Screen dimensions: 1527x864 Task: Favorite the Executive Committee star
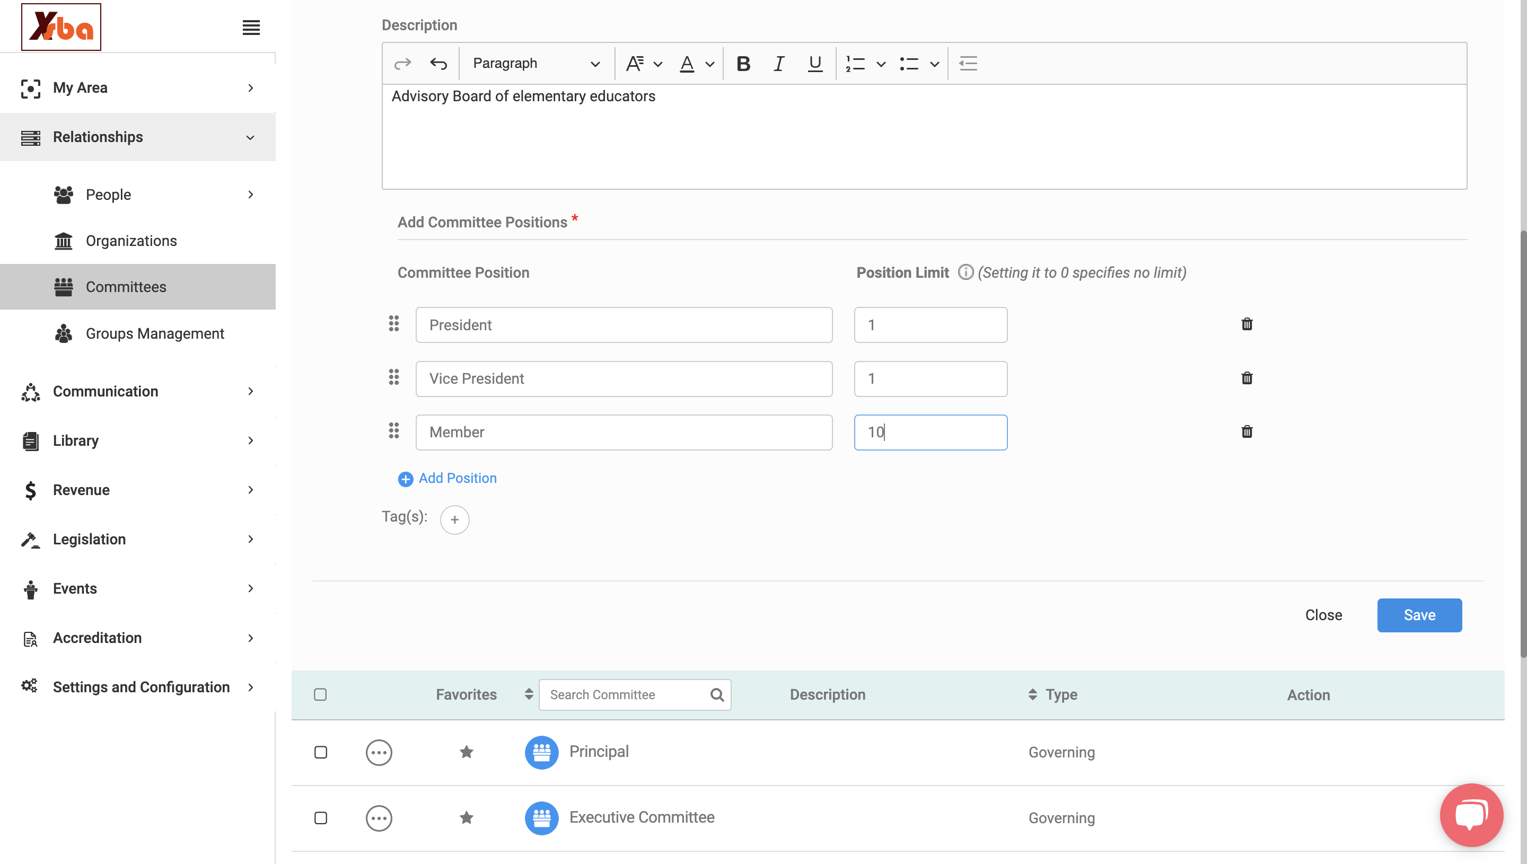coord(467,818)
